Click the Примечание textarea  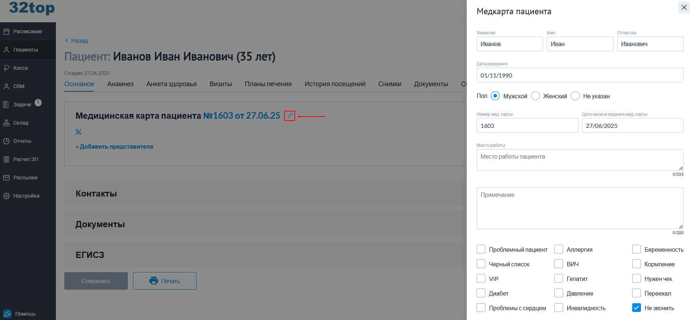[580, 208]
